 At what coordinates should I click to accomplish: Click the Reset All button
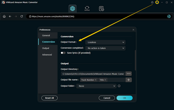[50, 98]
